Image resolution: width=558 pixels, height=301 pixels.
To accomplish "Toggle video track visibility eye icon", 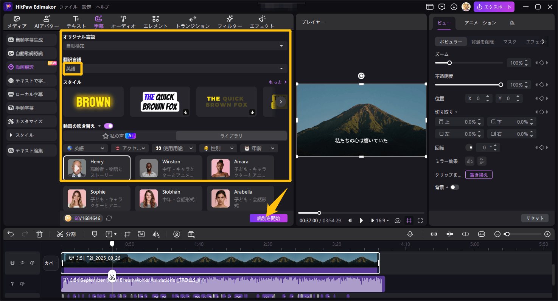I will pyautogui.click(x=22, y=263).
